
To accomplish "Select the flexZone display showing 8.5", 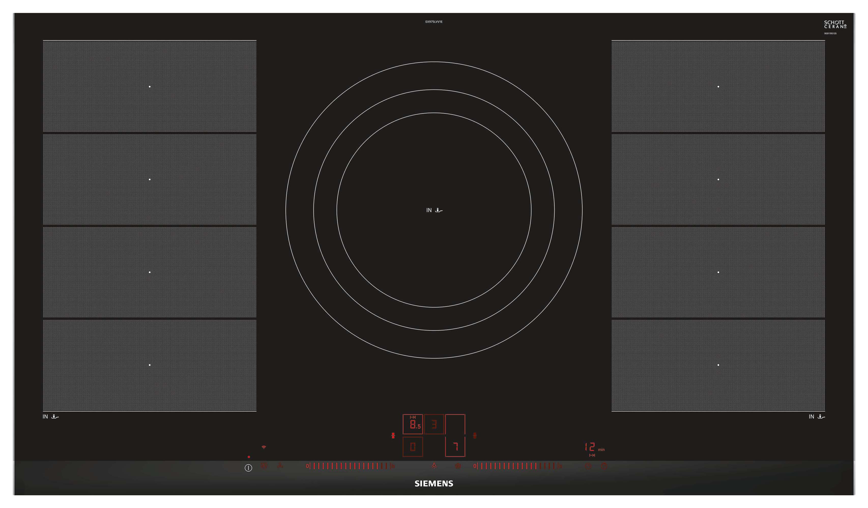I will pyautogui.click(x=413, y=425).
